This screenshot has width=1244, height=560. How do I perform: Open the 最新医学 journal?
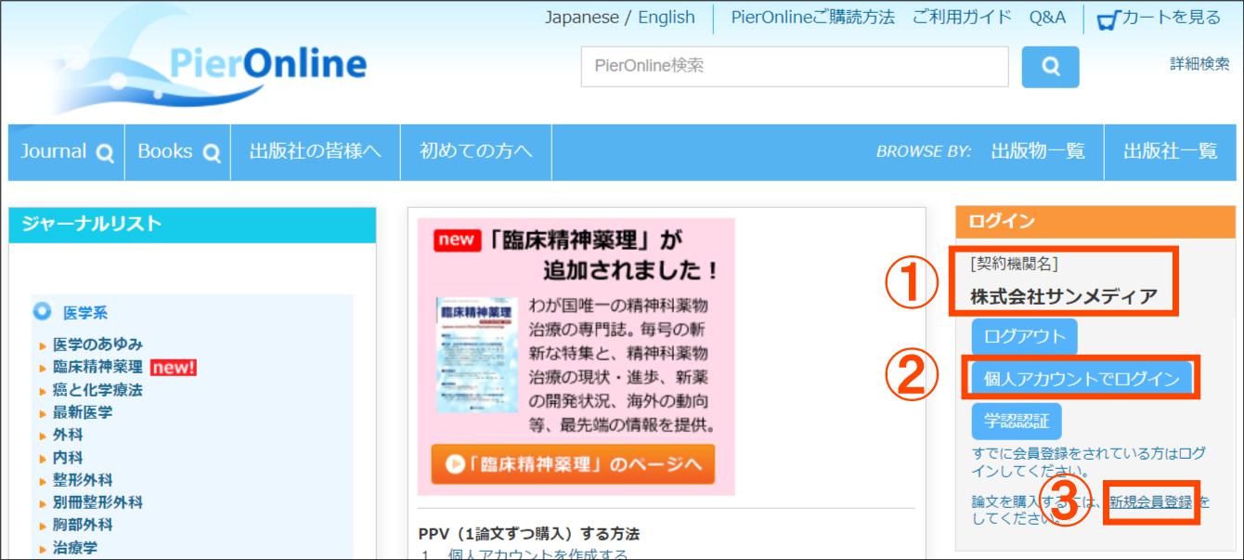click(x=83, y=412)
